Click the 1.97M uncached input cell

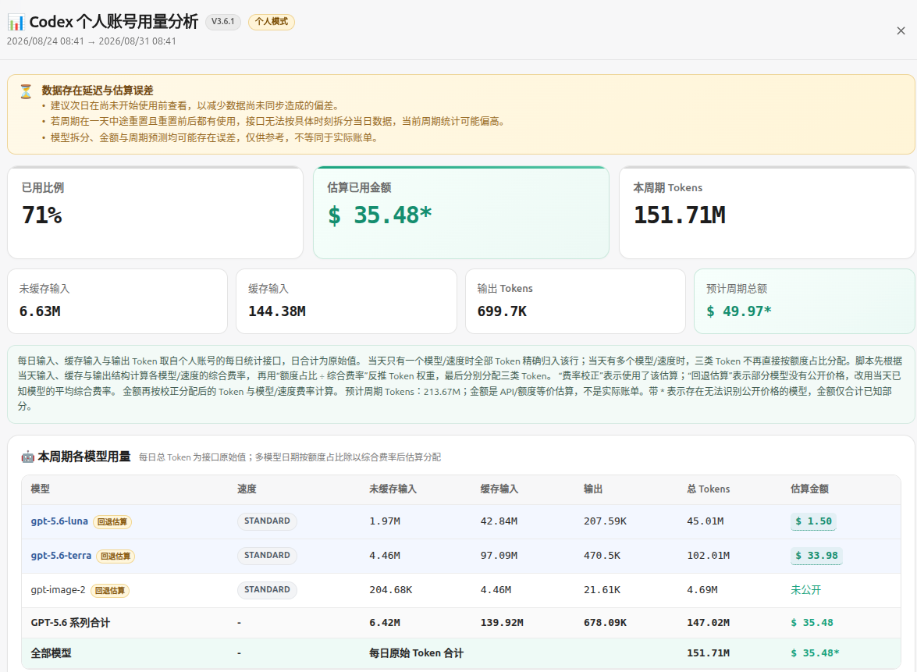coord(385,521)
